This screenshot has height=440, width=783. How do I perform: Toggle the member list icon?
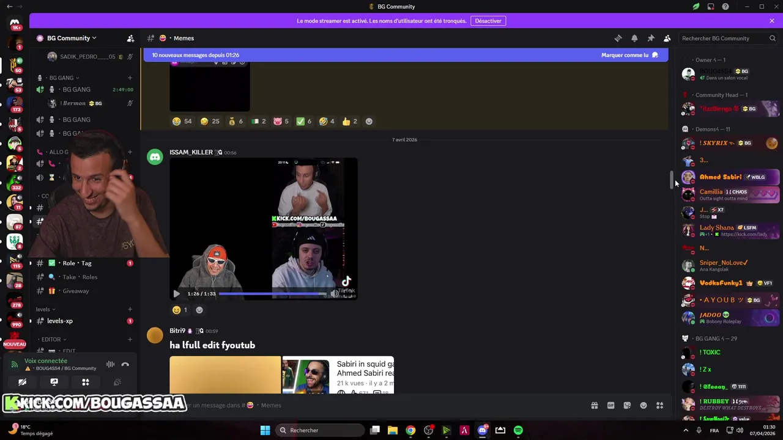(x=667, y=38)
